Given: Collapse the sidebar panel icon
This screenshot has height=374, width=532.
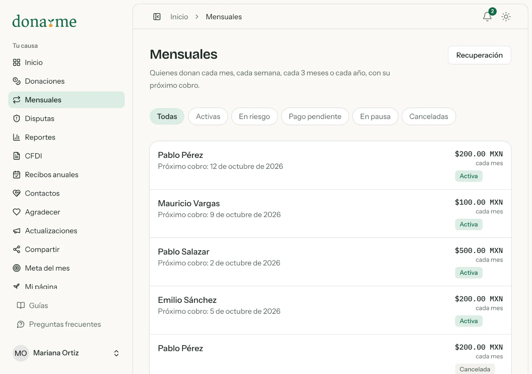Looking at the screenshot, I should tap(157, 17).
